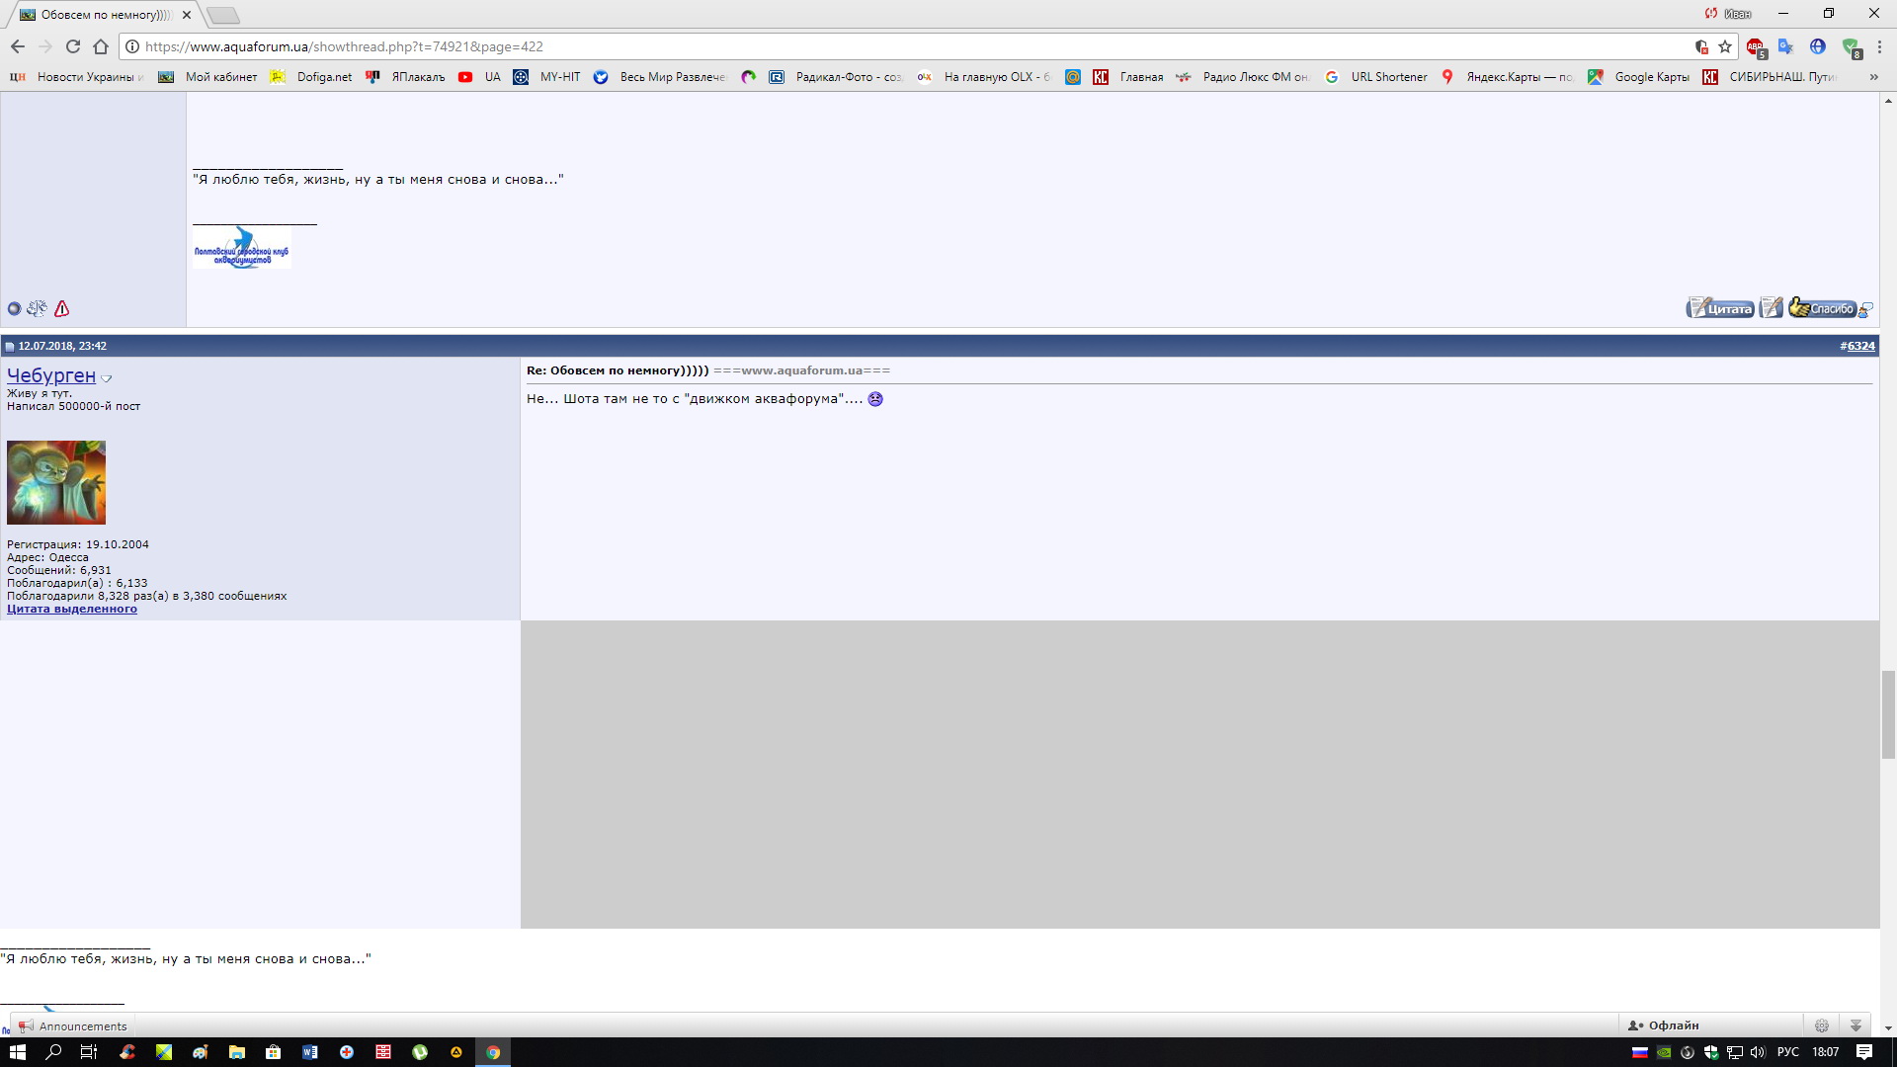Bookmark this page with star icon
The width and height of the screenshot is (1897, 1067).
pyautogui.click(x=1725, y=46)
